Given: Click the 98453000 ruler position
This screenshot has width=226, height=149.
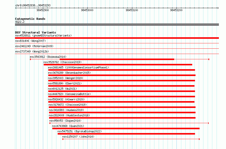Looking at the screenshot, I should pos(87,10).
